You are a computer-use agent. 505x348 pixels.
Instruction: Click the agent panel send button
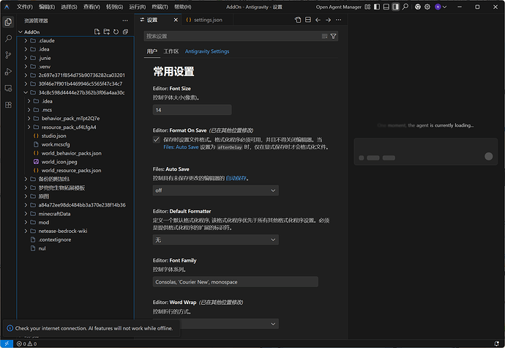coord(489,157)
